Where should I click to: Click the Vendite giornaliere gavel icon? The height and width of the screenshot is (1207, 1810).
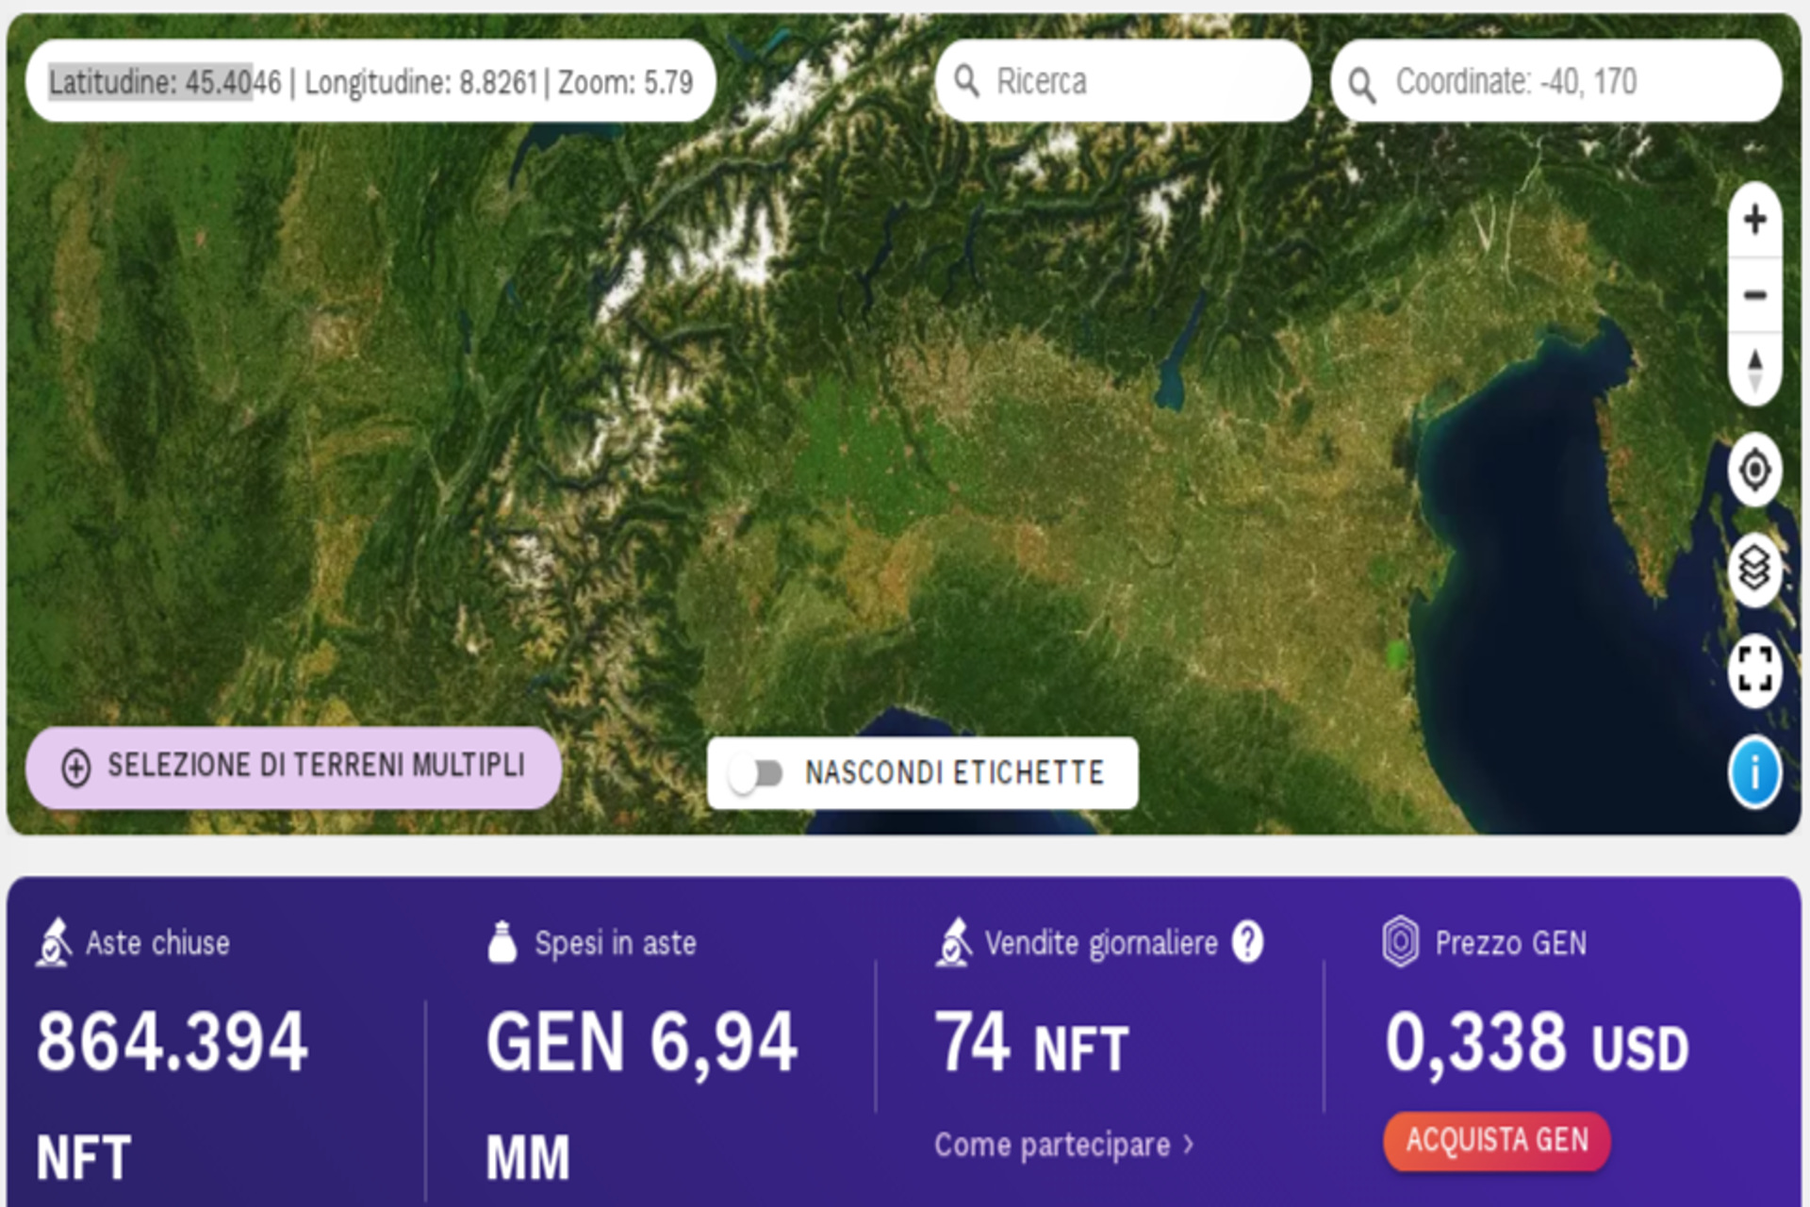pos(953,942)
